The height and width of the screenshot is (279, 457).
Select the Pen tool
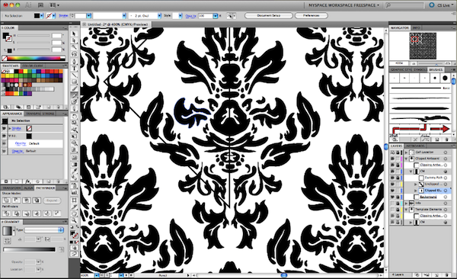tap(75, 61)
